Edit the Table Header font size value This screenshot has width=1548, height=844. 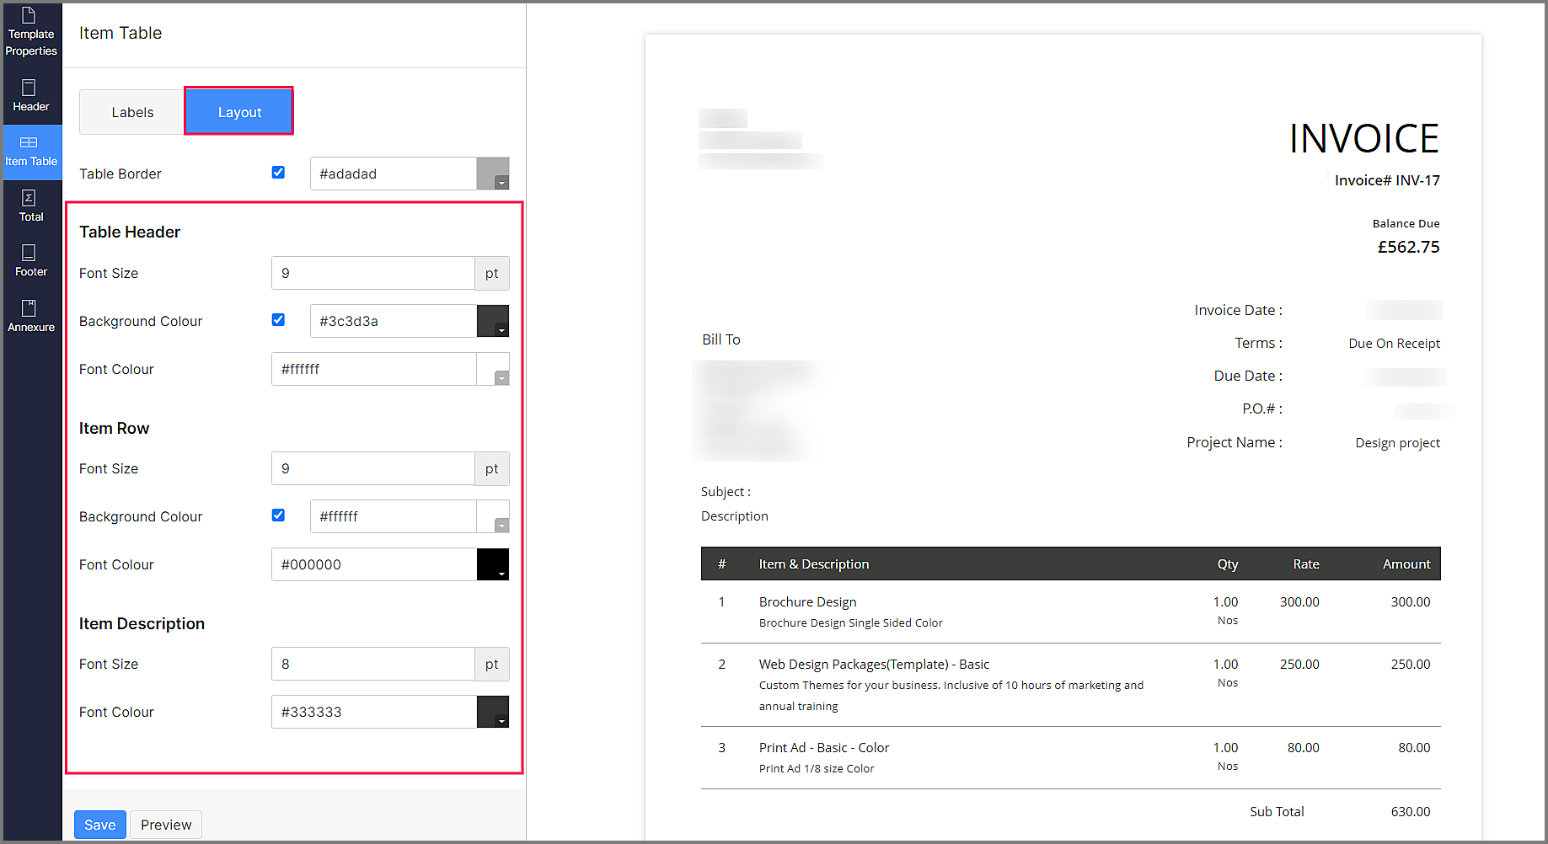coord(372,273)
